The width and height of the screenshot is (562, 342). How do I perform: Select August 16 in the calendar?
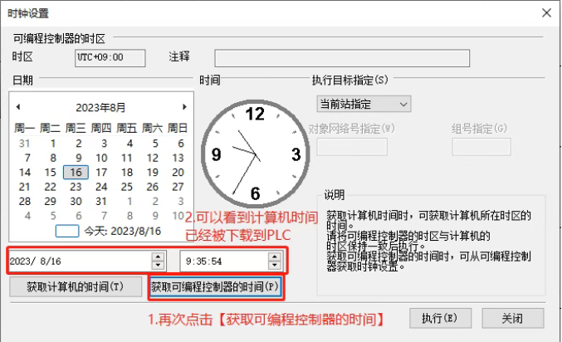click(x=76, y=172)
